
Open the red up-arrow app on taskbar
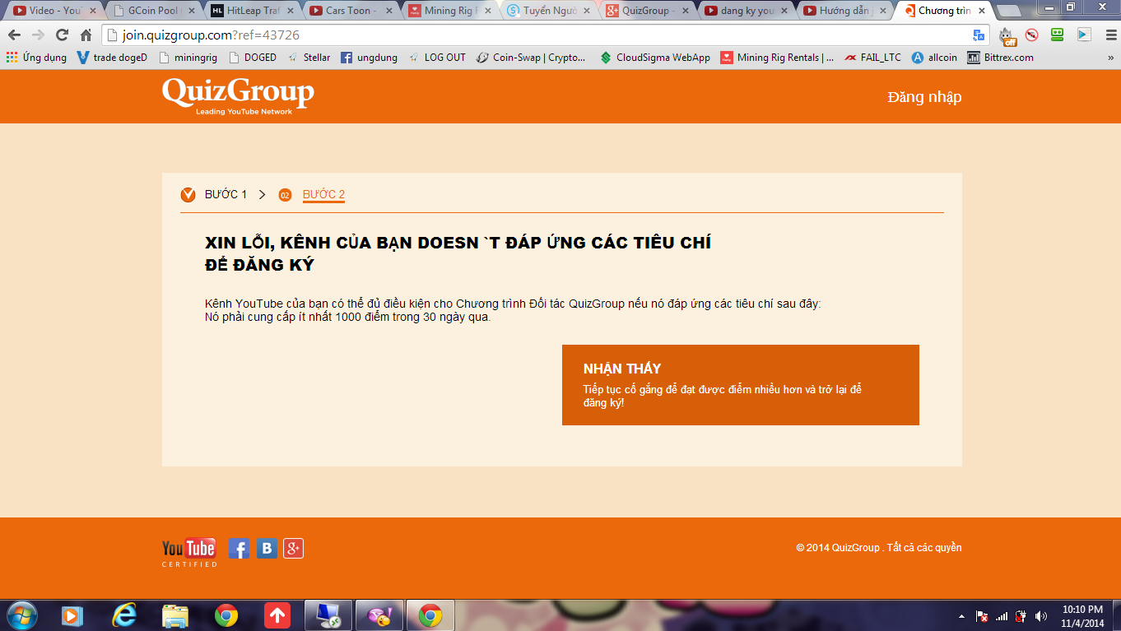pos(277,615)
